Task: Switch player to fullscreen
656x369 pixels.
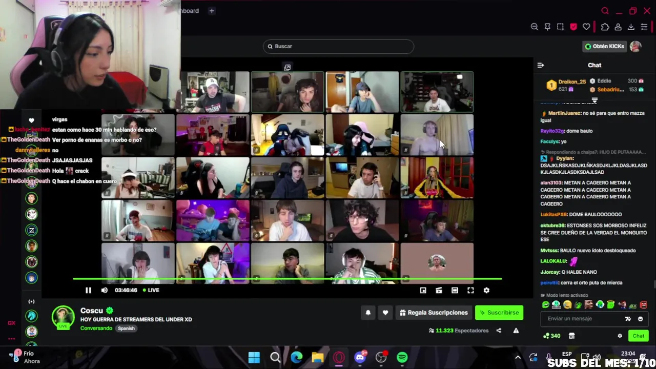Action: (x=470, y=291)
